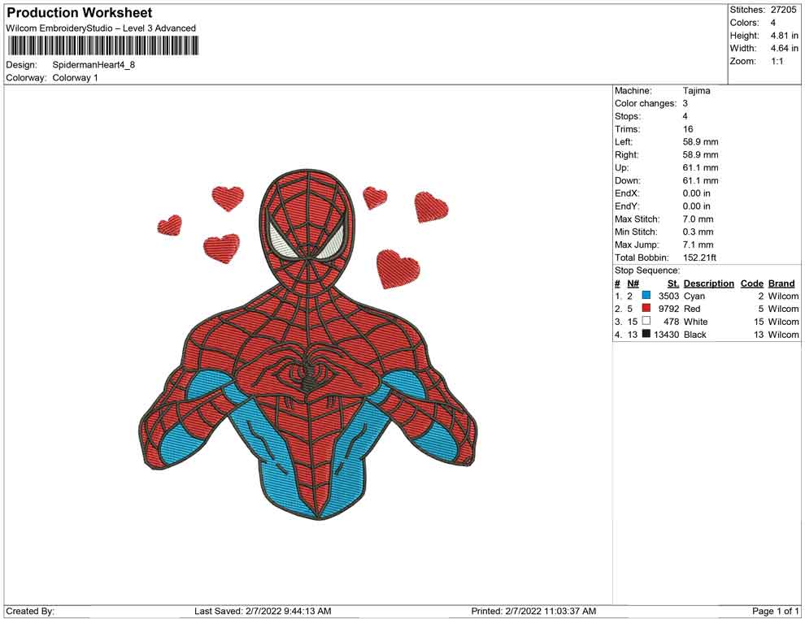Screen dimensions: 805x619
Task: Click the Machine value 'Tajima'
Action: (697, 91)
